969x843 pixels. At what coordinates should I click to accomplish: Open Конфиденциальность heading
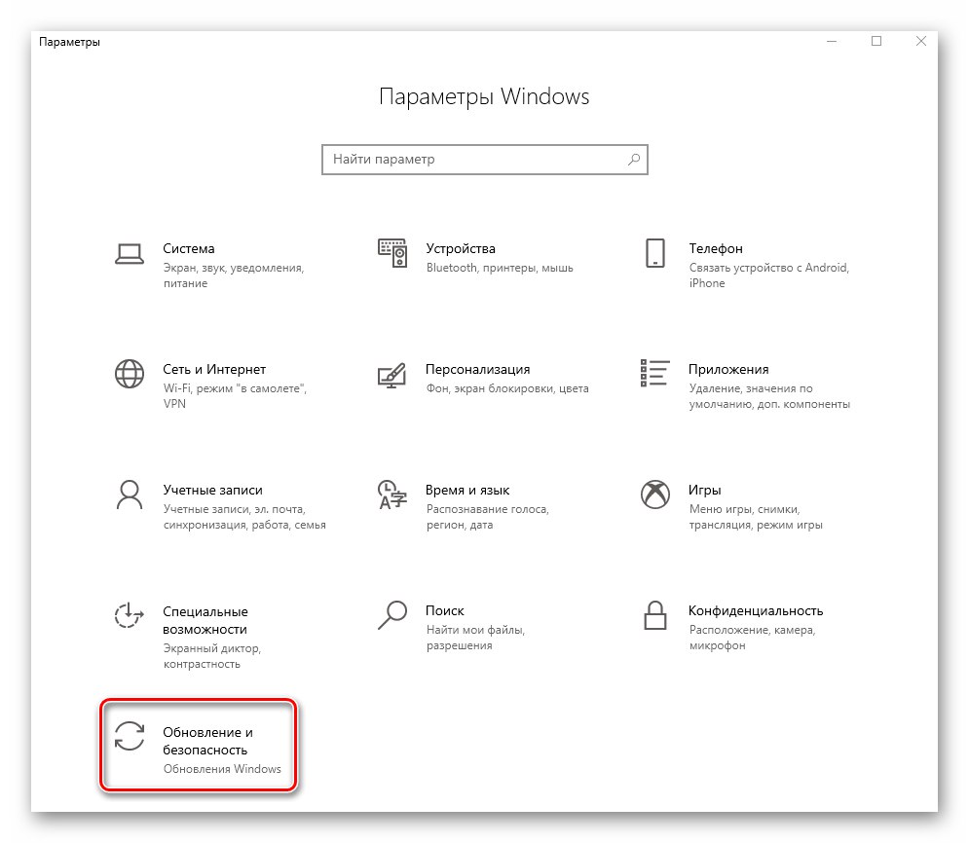[x=756, y=610]
